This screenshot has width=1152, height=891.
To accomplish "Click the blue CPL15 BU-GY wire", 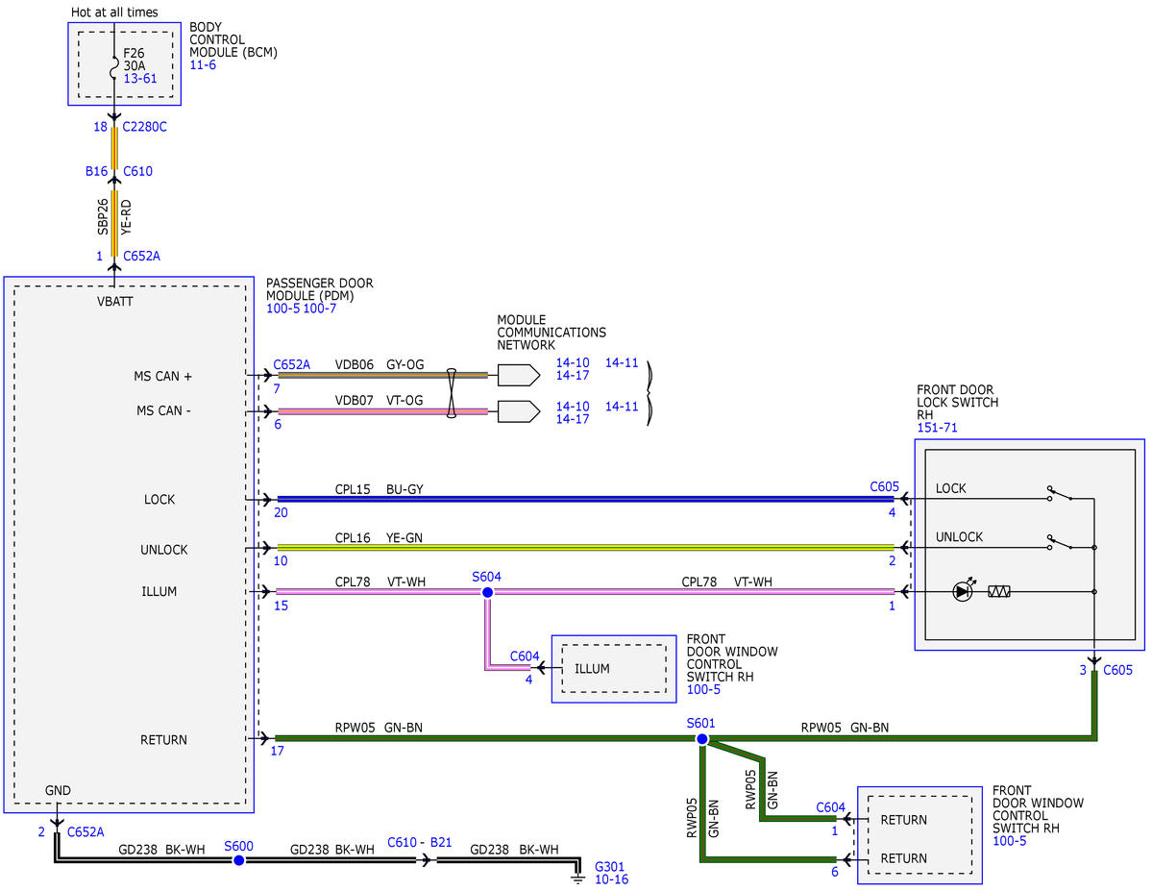I will click(585, 499).
